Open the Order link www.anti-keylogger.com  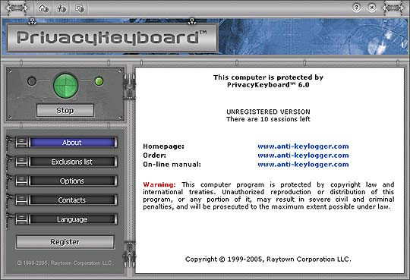coord(303,156)
